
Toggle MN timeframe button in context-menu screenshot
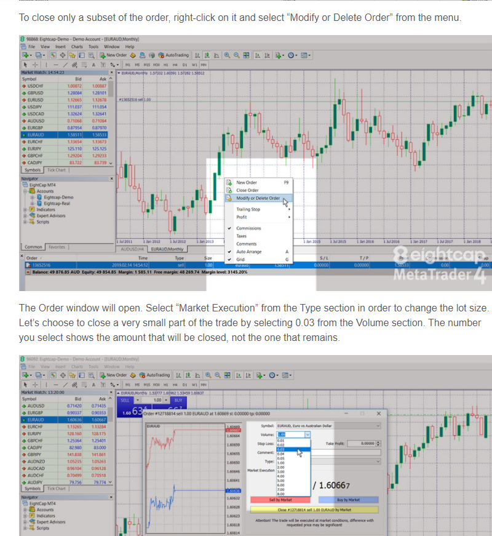pyautogui.click(x=204, y=65)
